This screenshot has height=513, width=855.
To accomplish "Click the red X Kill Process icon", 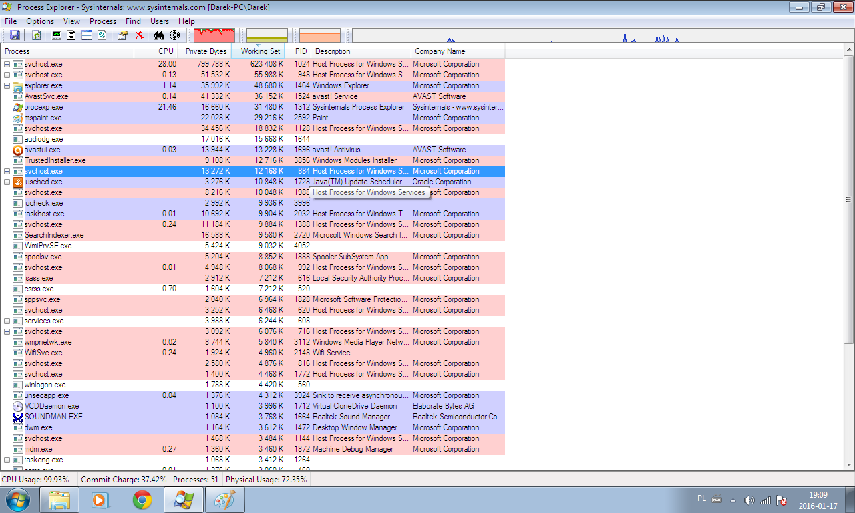I will [139, 35].
